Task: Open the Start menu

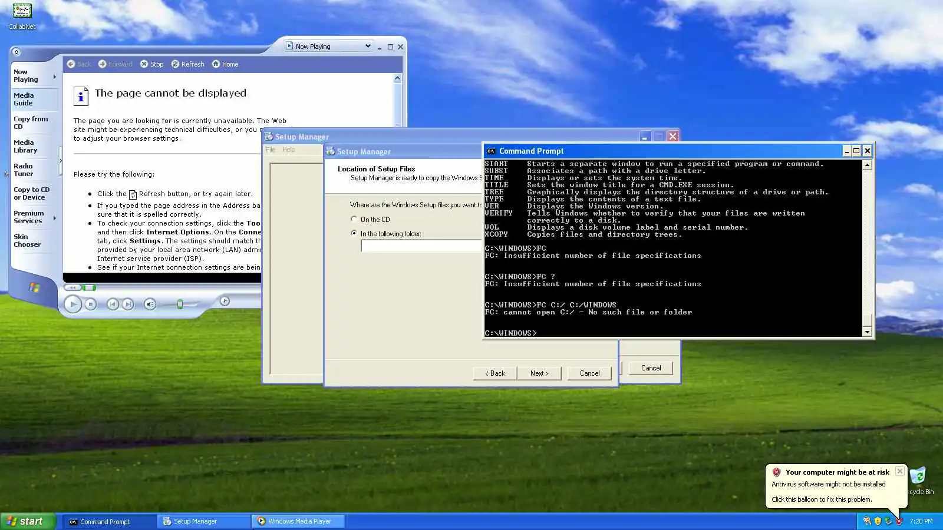Action: pyautogui.click(x=28, y=521)
